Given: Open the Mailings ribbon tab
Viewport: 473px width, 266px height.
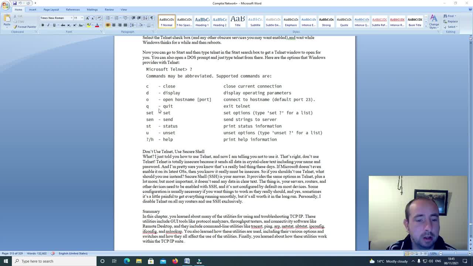Looking at the screenshot, I should coord(92,10).
